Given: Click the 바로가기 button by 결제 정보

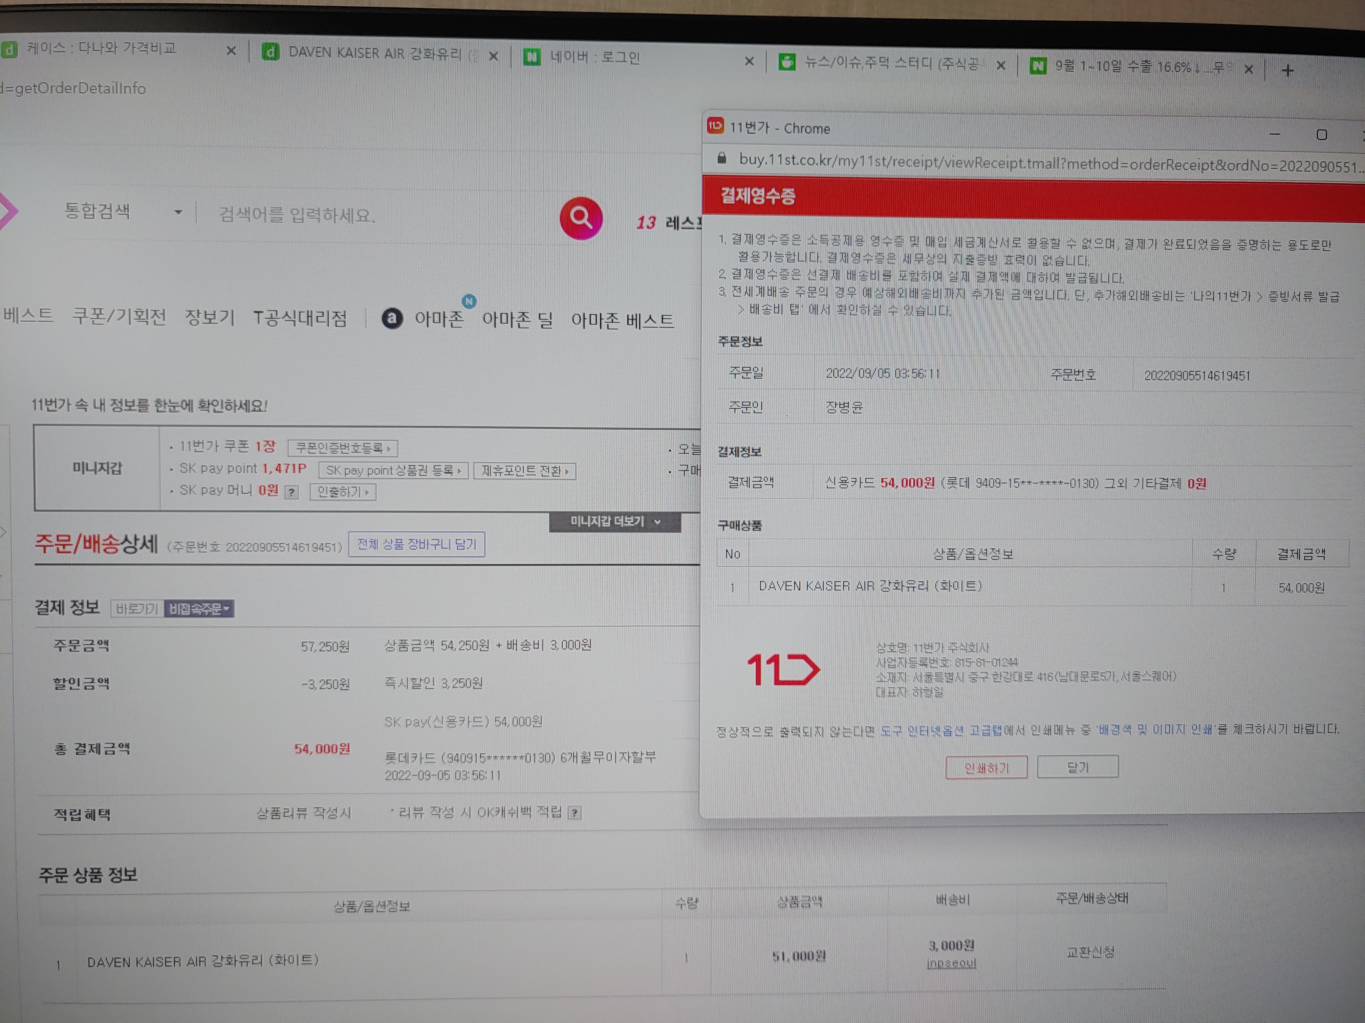Looking at the screenshot, I should pyautogui.click(x=137, y=609).
